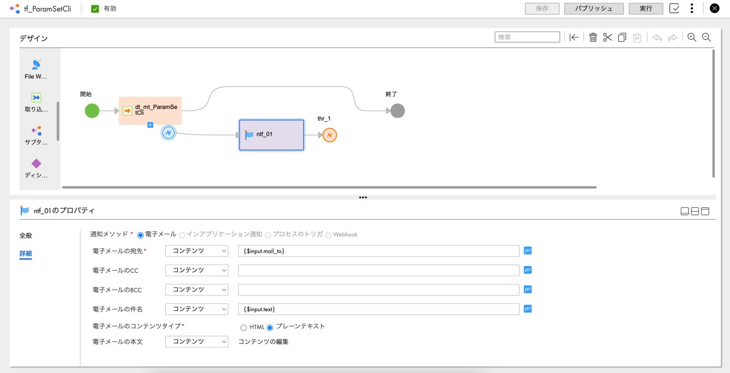The width and height of the screenshot is (730, 373).
Task: Switch to the 詳細 properties tab
Action: (26, 254)
